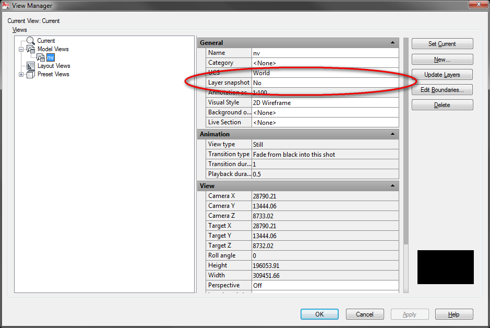Click Update Layers button
The height and width of the screenshot is (328, 490).
pos(442,75)
